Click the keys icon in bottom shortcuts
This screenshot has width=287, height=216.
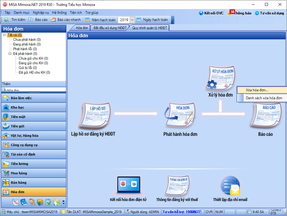coord(32,202)
